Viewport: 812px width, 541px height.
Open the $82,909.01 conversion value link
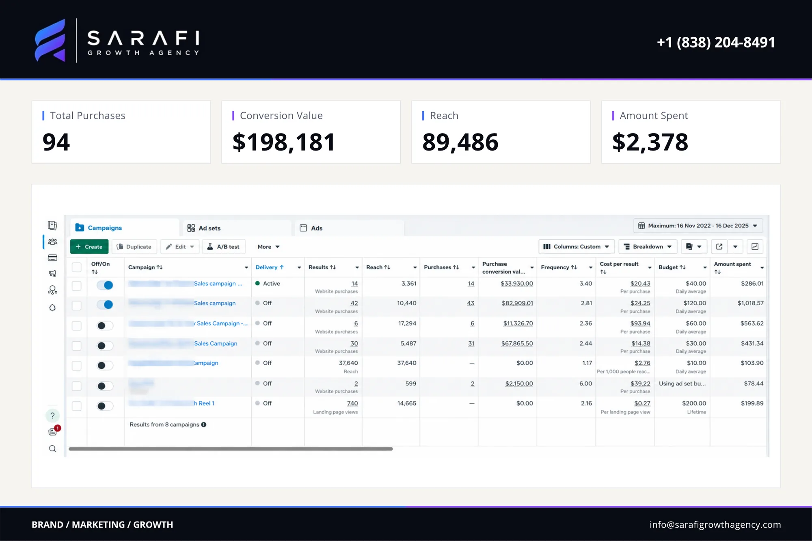pos(517,303)
